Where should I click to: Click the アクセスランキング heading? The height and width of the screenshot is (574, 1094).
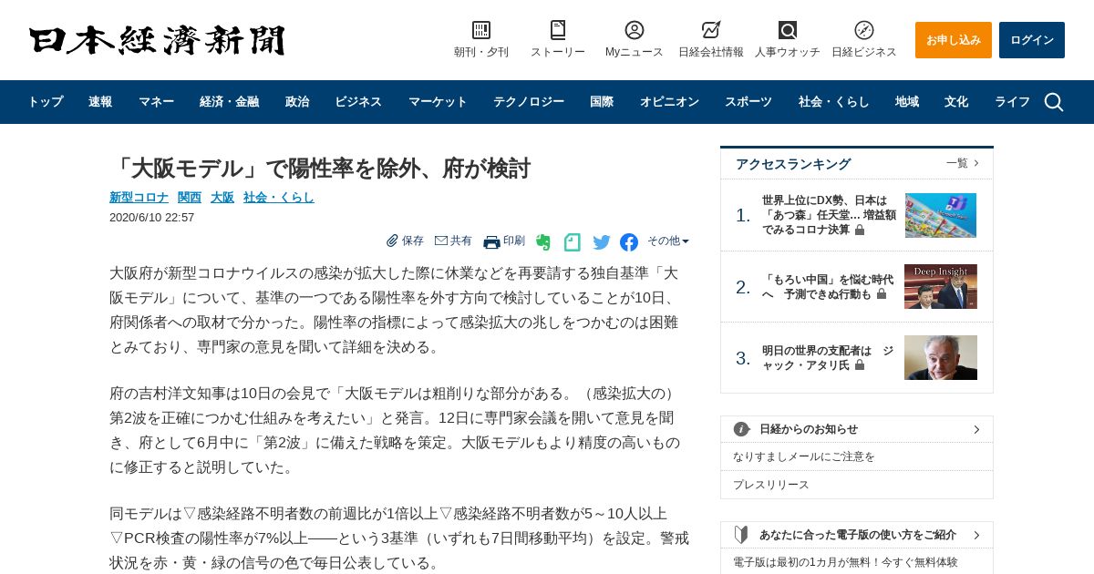tap(793, 164)
